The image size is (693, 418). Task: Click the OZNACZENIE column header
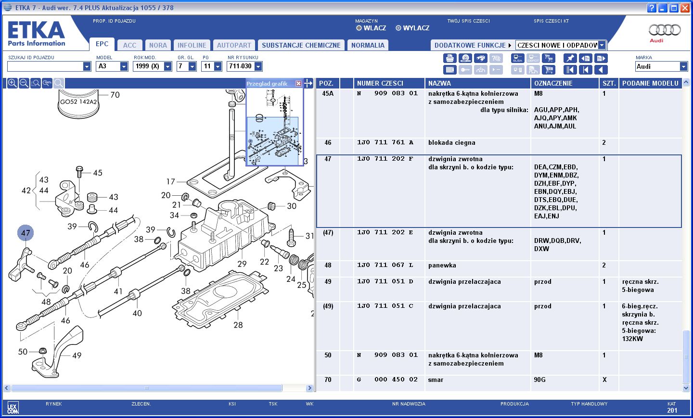(565, 83)
